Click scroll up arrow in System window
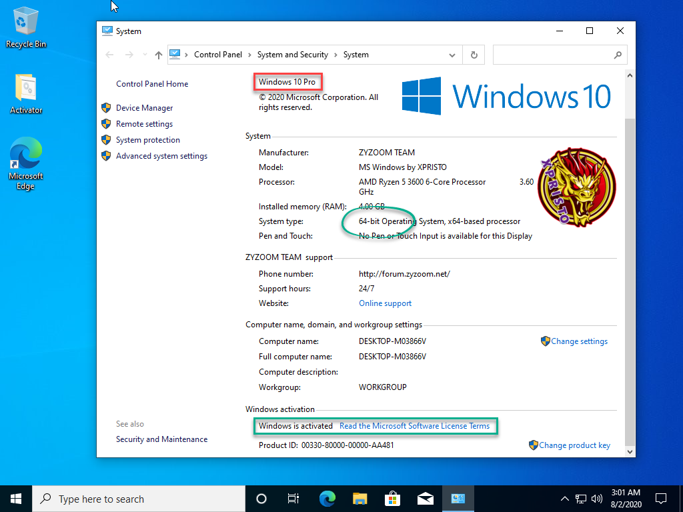Image resolution: width=683 pixels, height=512 pixels. tap(630, 75)
